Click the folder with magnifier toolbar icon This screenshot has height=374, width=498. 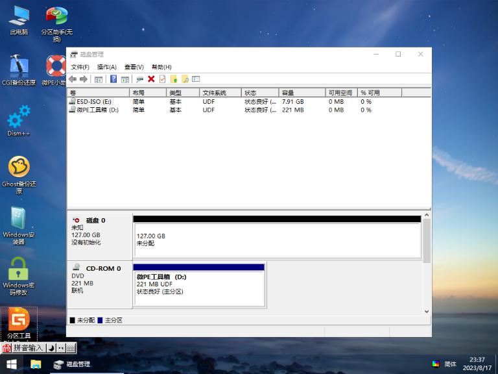[x=185, y=79]
